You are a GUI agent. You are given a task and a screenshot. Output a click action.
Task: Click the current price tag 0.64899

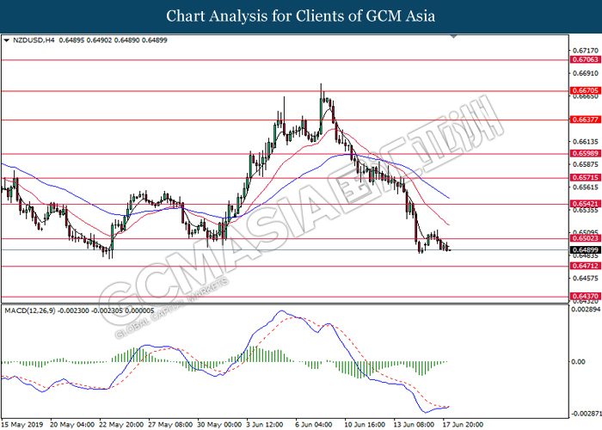tap(585, 250)
